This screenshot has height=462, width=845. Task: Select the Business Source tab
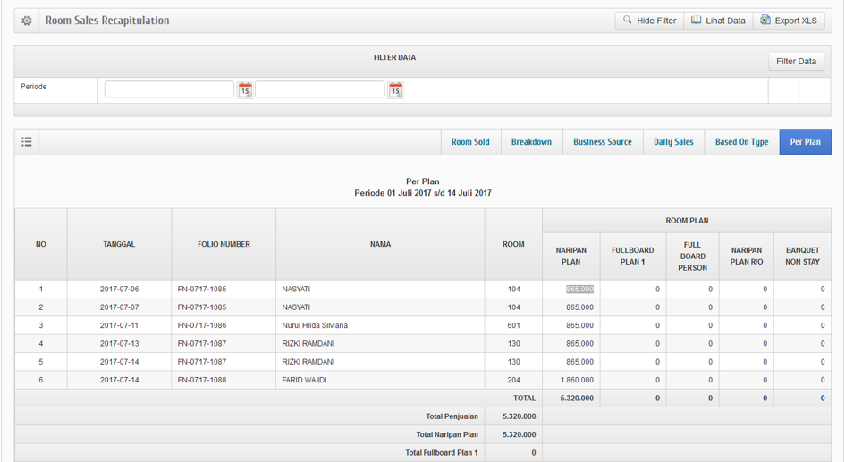point(602,142)
